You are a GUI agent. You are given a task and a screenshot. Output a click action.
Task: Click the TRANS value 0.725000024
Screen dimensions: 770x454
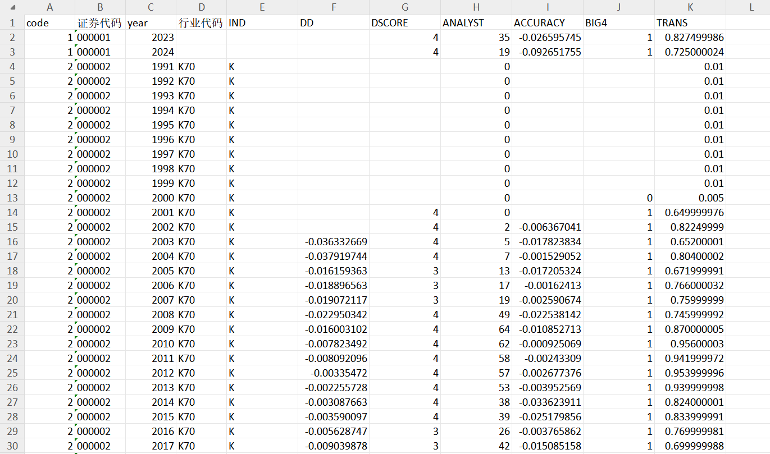[x=690, y=52]
